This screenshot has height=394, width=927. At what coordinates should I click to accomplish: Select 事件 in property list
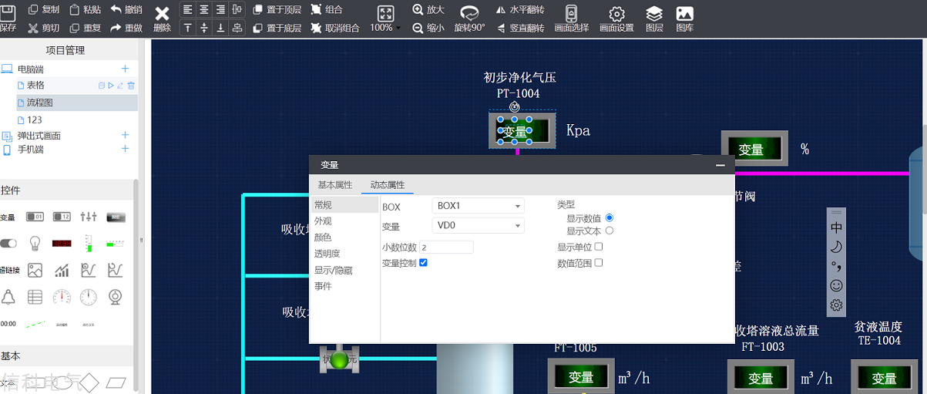(x=323, y=286)
